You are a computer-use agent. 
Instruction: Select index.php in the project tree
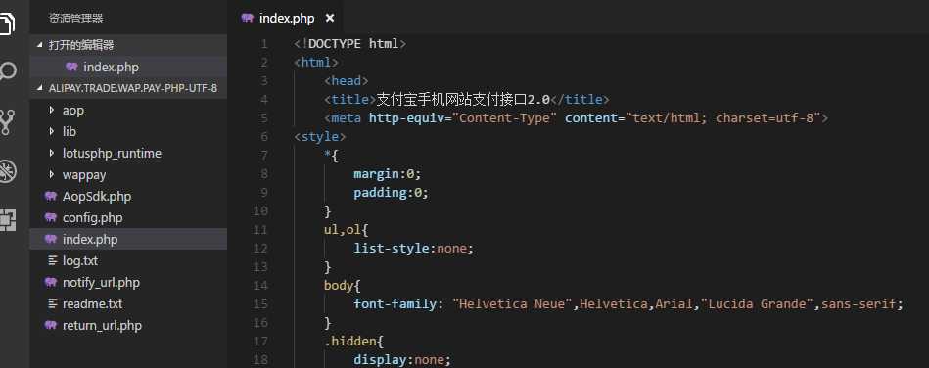[128, 240]
